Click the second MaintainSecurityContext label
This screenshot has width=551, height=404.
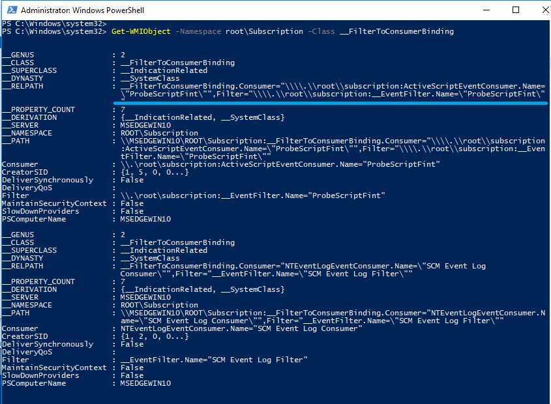point(55,368)
